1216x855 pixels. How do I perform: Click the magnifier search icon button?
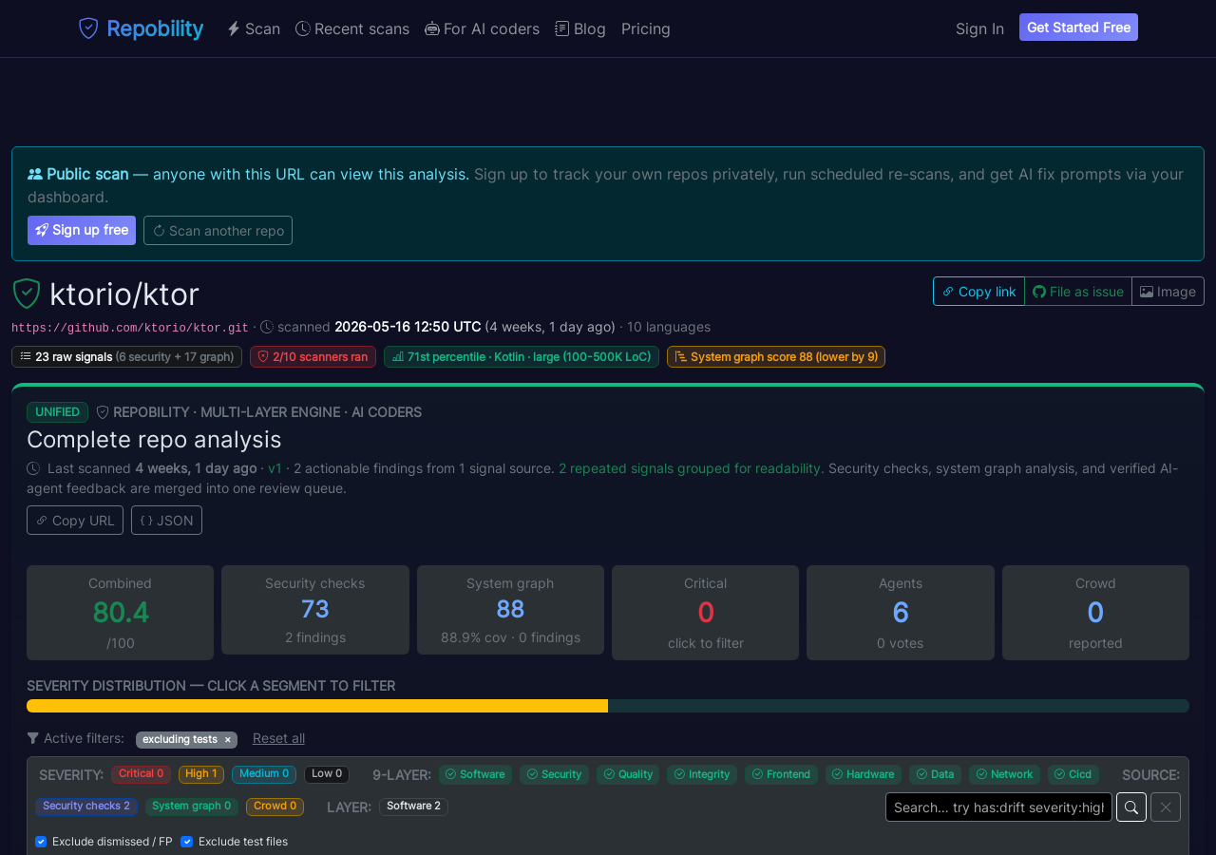(1131, 807)
